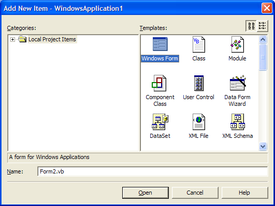Click the 'Component Class' label text
This screenshot has width=275, height=206.
(x=160, y=100)
